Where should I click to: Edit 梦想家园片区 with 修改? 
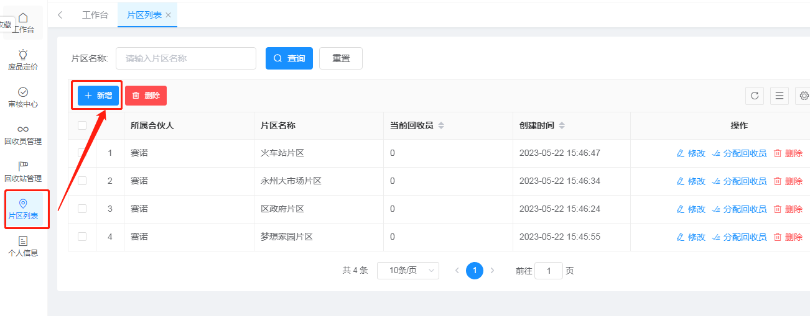coord(691,237)
